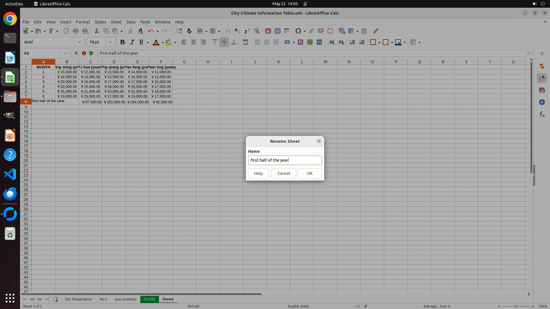This screenshot has height=309, width=550.
Task: Expand the font size dropdown
Action: pos(110,42)
